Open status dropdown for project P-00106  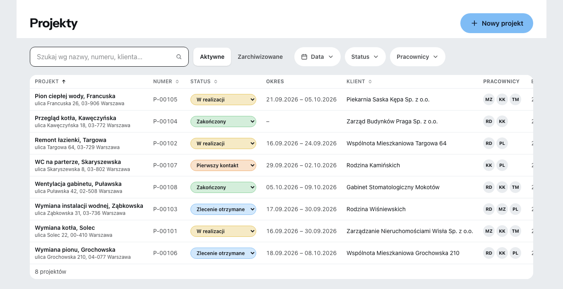pos(223,253)
